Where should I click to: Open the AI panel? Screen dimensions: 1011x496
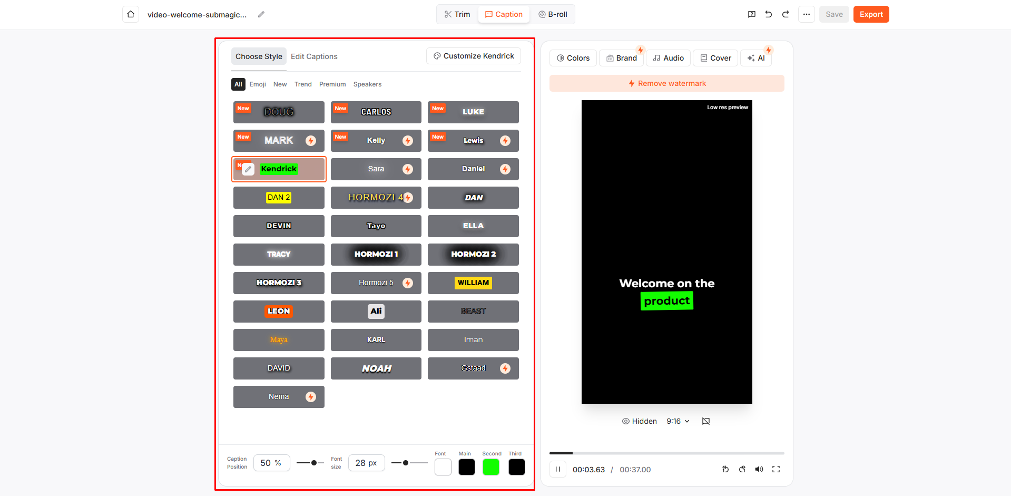tap(756, 58)
